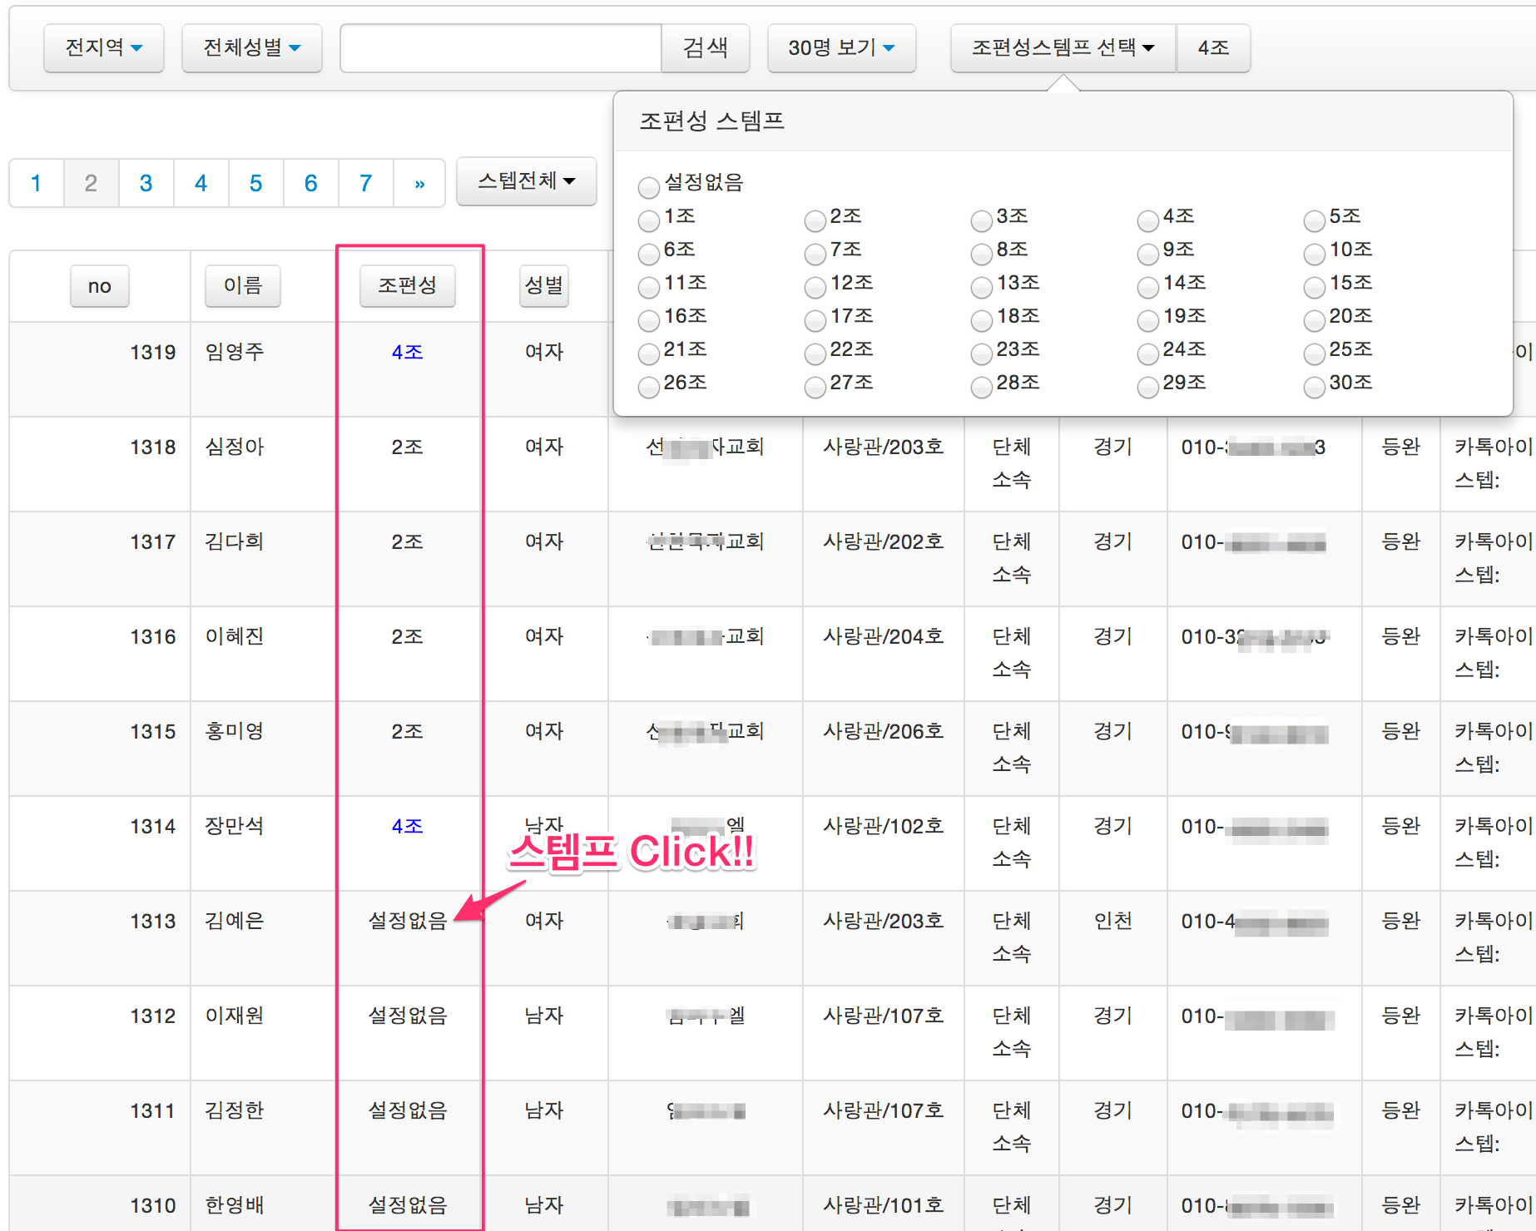Select the 16조 radio button
This screenshot has height=1231, width=1536.
click(649, 320)
